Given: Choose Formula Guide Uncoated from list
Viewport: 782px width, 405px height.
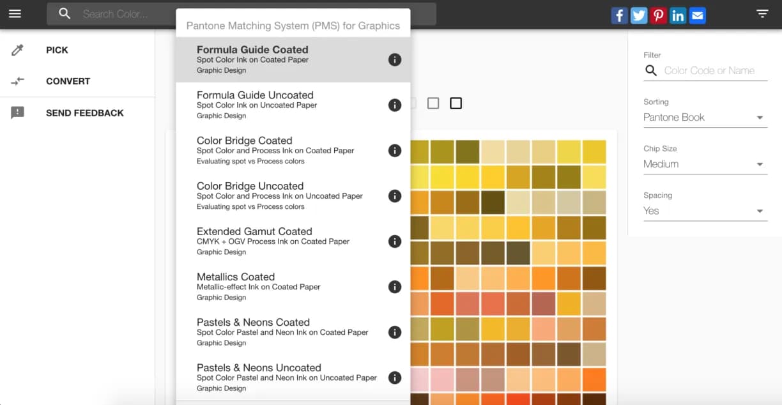Looking at the screenshot, I should click(293, 105).
